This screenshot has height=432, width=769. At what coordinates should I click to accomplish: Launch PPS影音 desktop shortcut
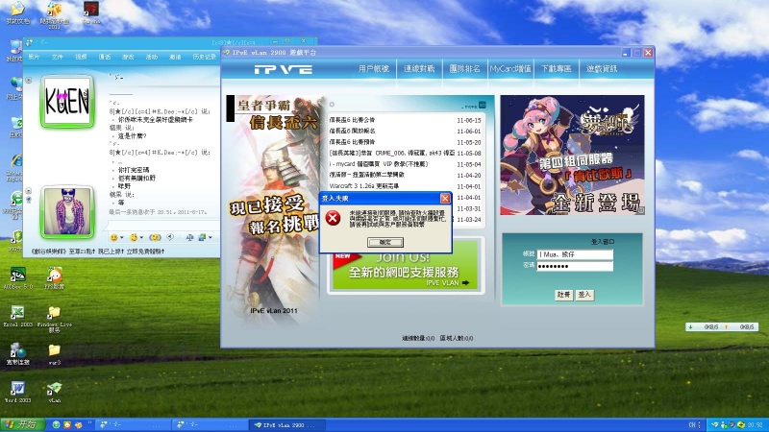click(54, 278)
